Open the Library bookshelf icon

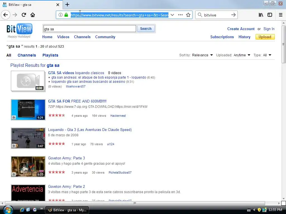pyautogui.click(x=261, y=15)
